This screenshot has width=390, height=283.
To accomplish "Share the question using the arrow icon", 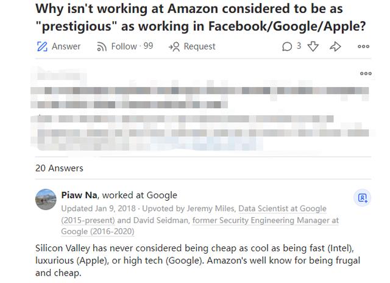I will [335, 46].
